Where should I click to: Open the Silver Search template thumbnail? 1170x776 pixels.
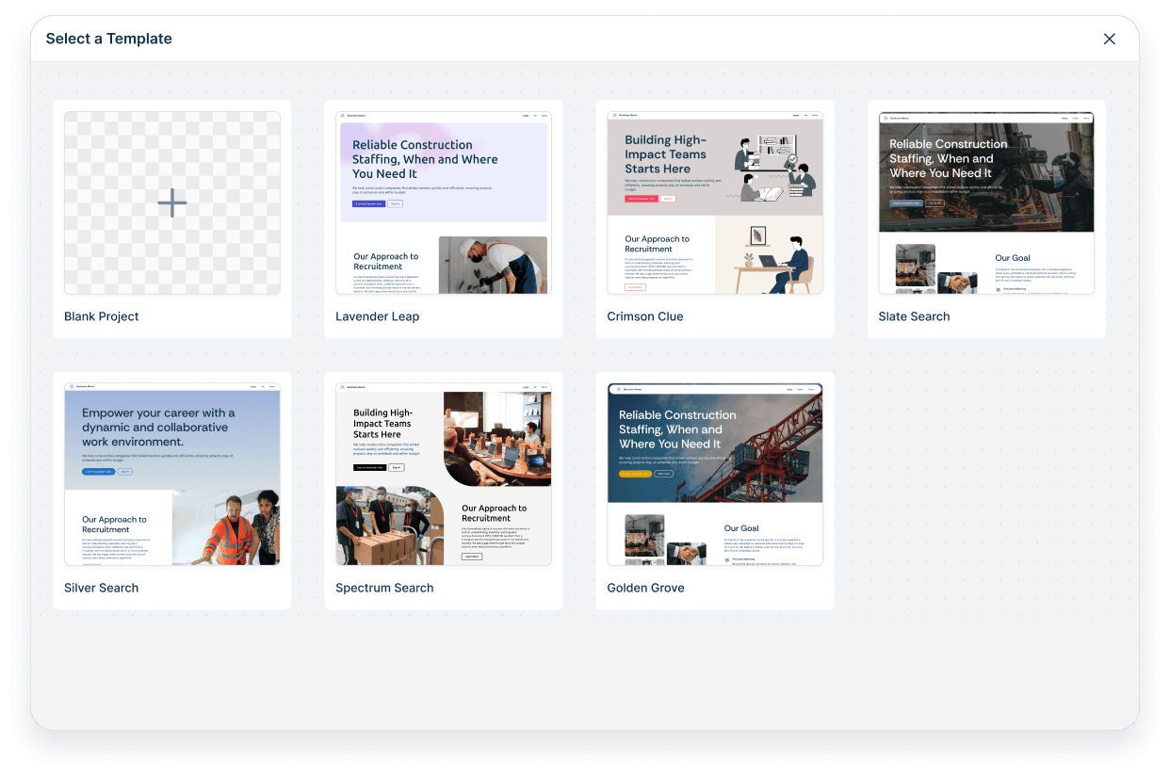coord(172,474)
